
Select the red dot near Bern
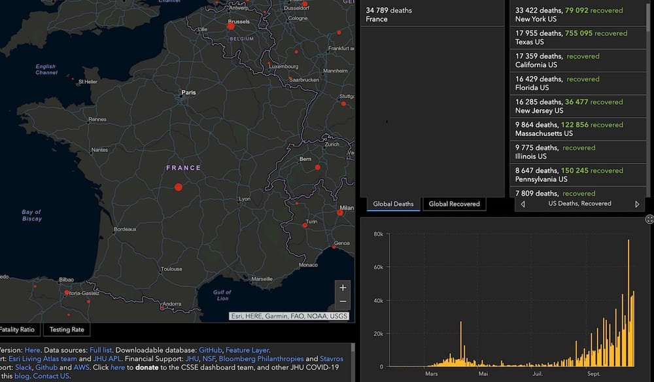[x=318, y=167]
